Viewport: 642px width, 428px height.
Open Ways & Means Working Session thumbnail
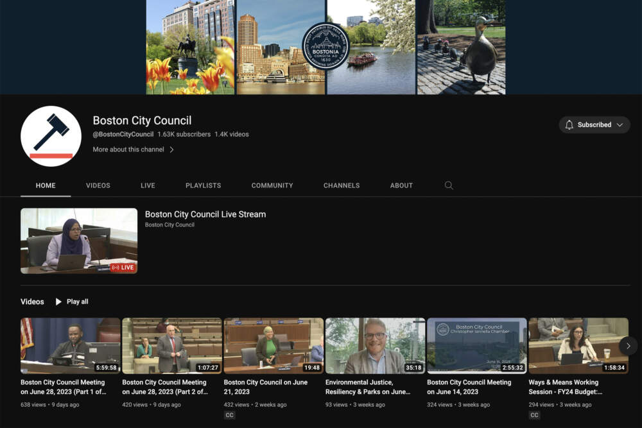point(578,346)
